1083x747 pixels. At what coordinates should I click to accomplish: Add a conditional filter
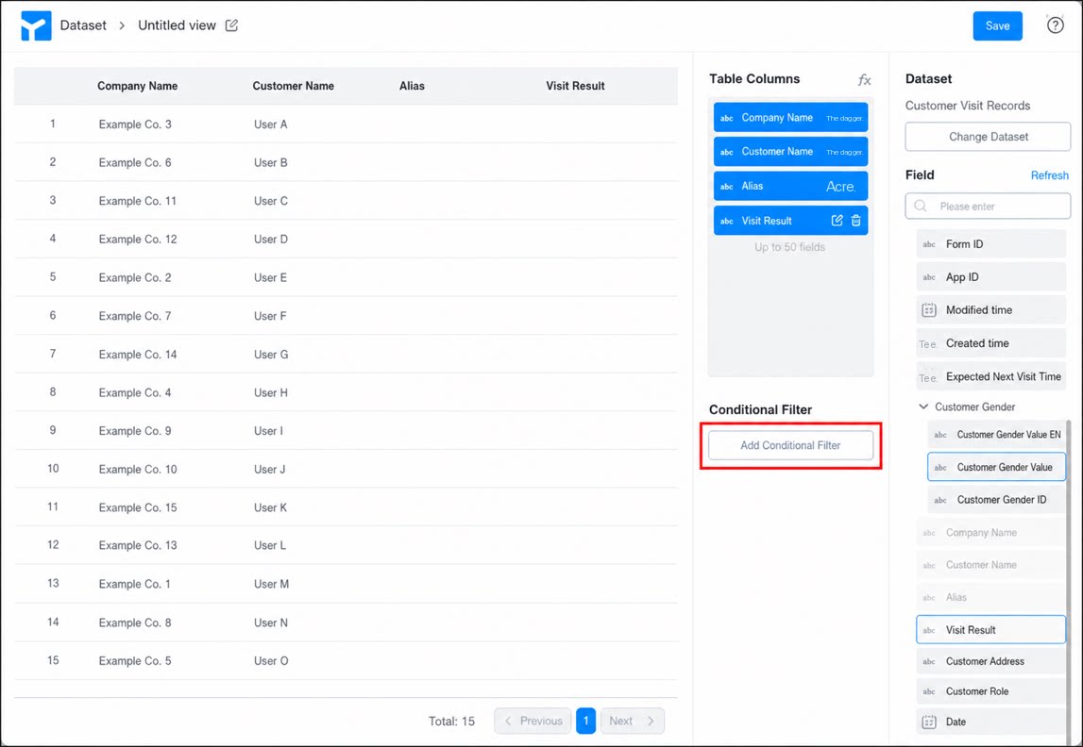point(790,445)
